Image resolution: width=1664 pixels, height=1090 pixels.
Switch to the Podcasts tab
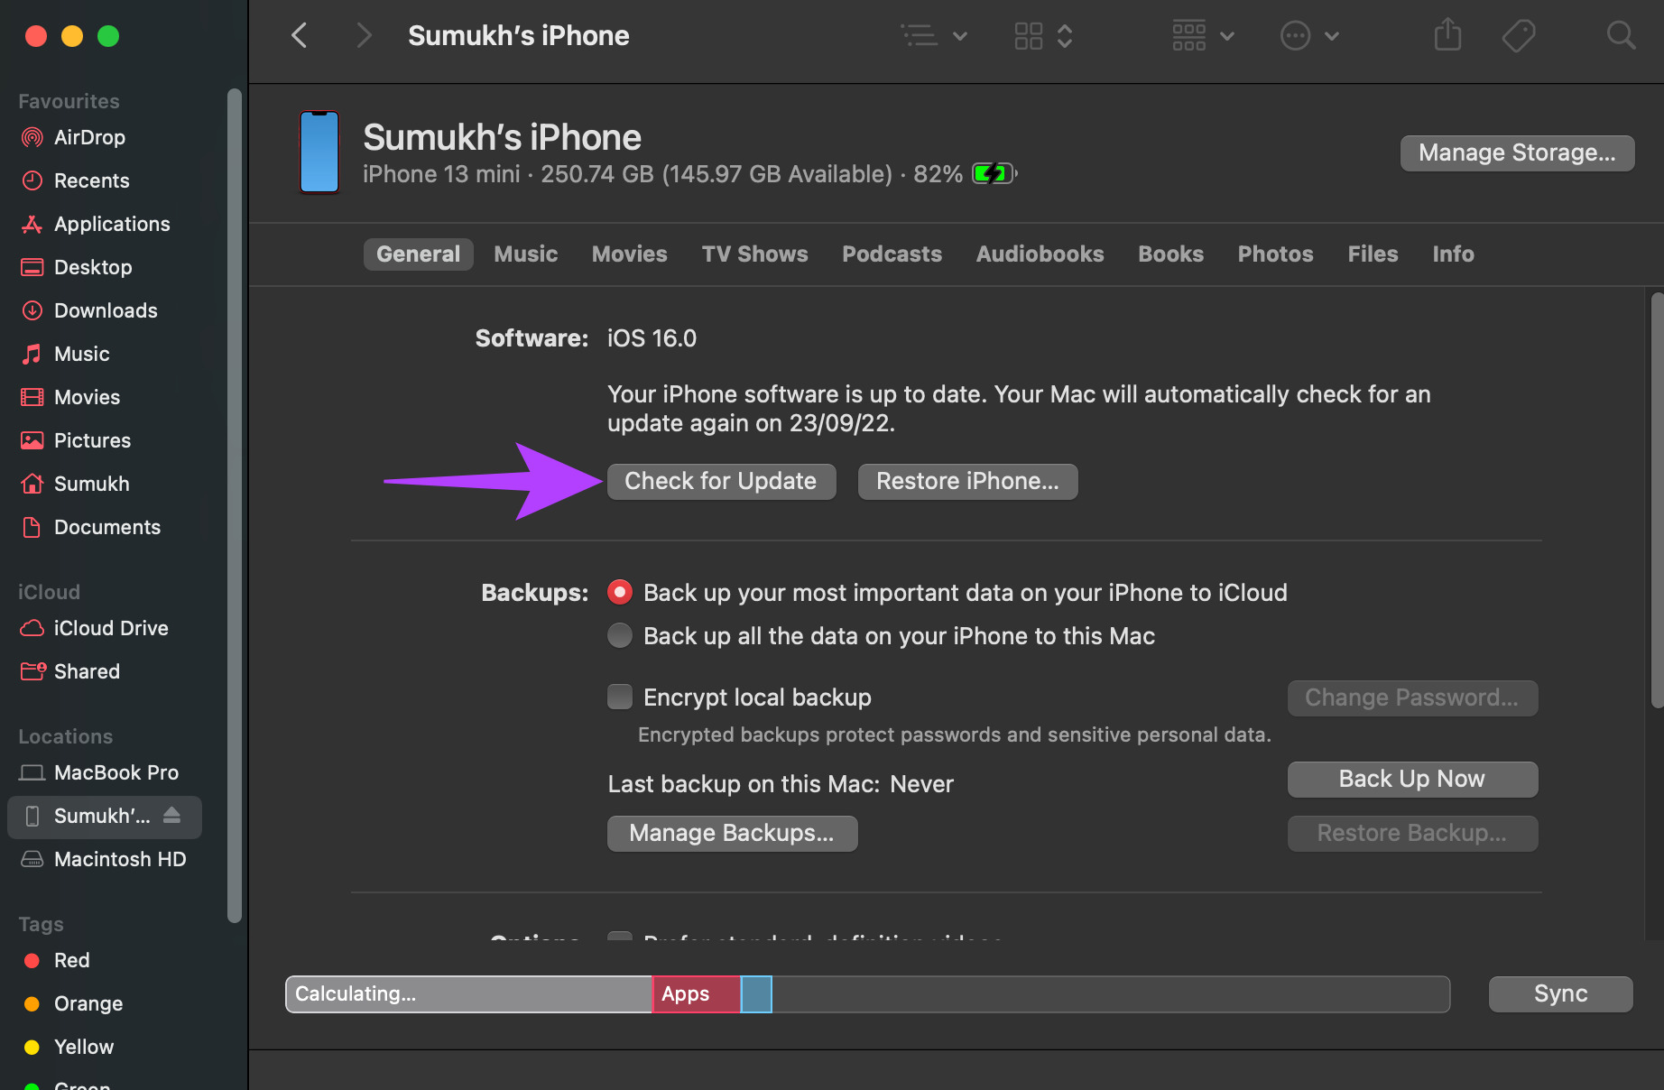click(x=892, y=254)
